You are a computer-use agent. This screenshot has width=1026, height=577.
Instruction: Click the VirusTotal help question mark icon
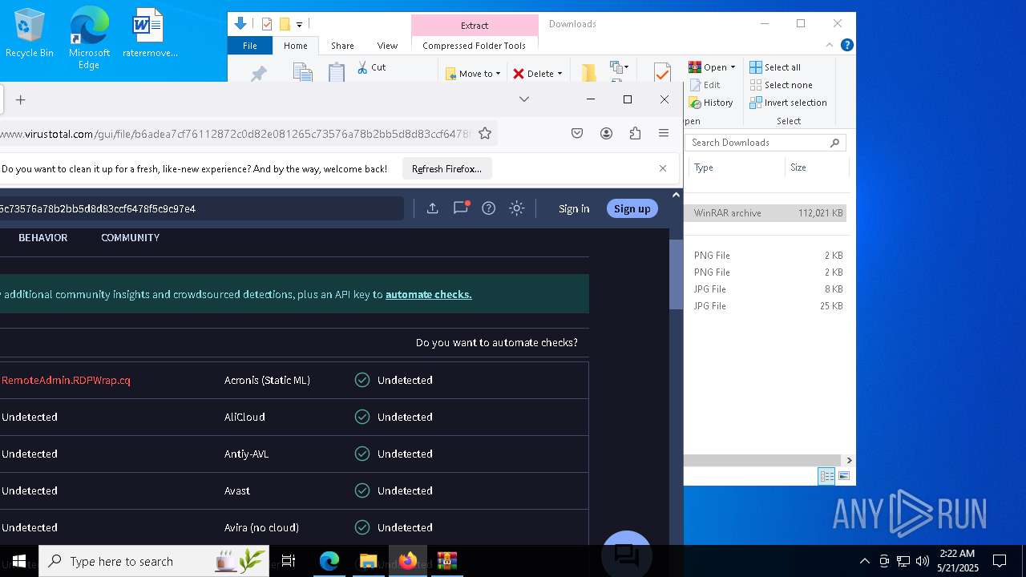(488, 208)
